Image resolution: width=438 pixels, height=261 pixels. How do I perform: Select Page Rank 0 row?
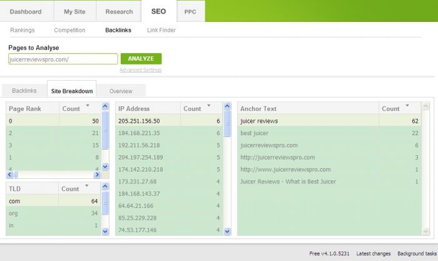pos(54,121)
